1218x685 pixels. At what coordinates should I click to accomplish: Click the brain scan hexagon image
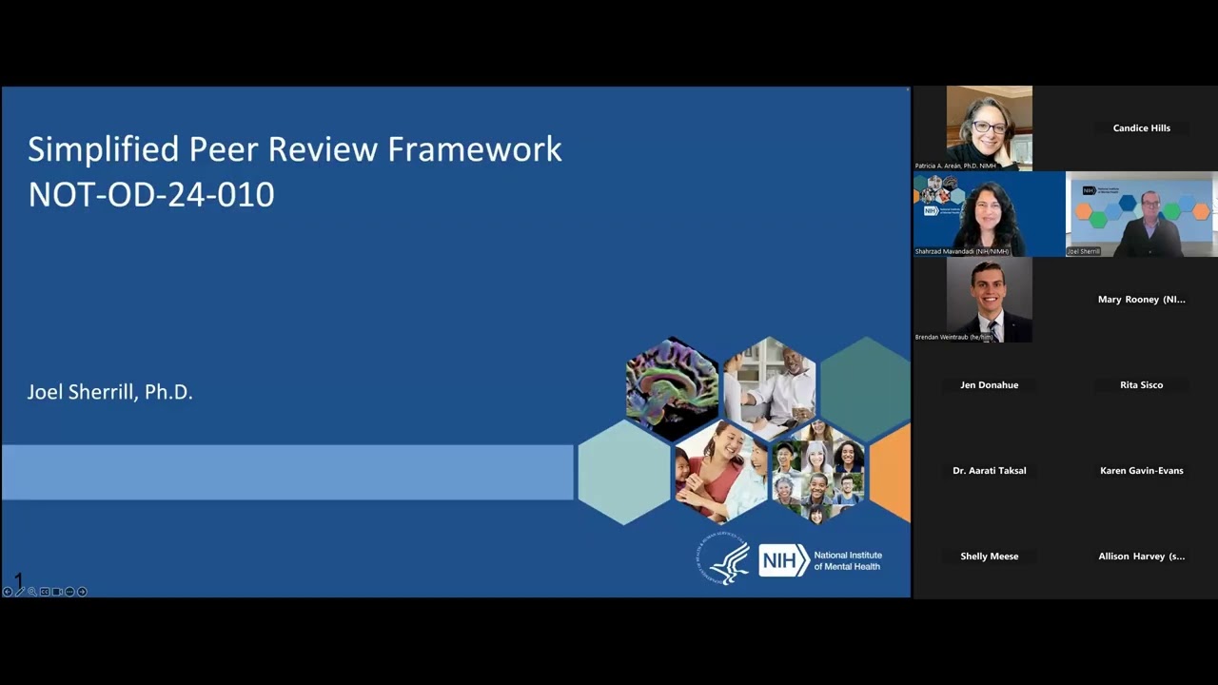click(672, 385)
